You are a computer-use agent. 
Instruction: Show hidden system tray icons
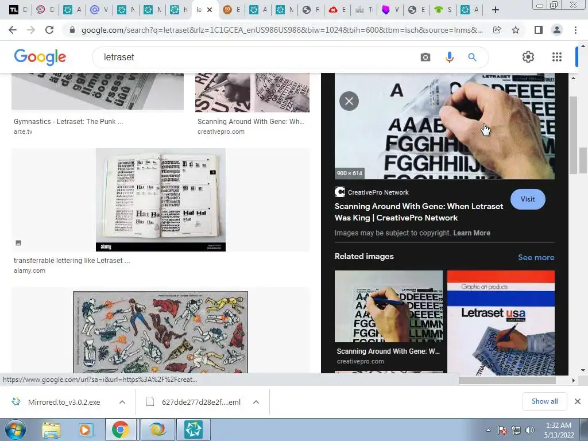[x=488, y=430]
